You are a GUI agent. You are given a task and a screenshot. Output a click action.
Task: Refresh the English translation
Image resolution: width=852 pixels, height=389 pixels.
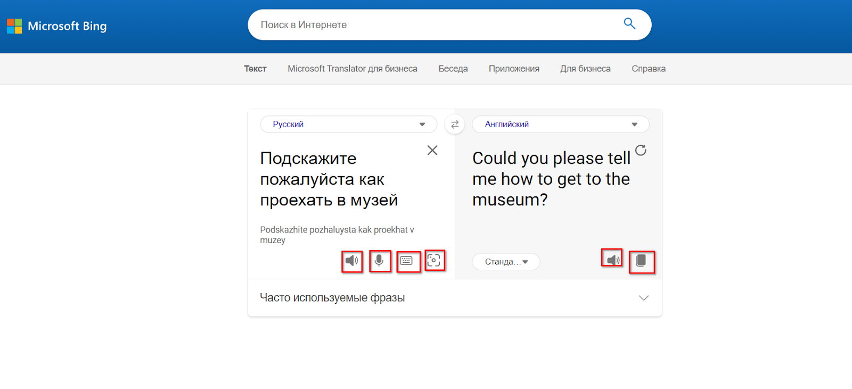641,151
